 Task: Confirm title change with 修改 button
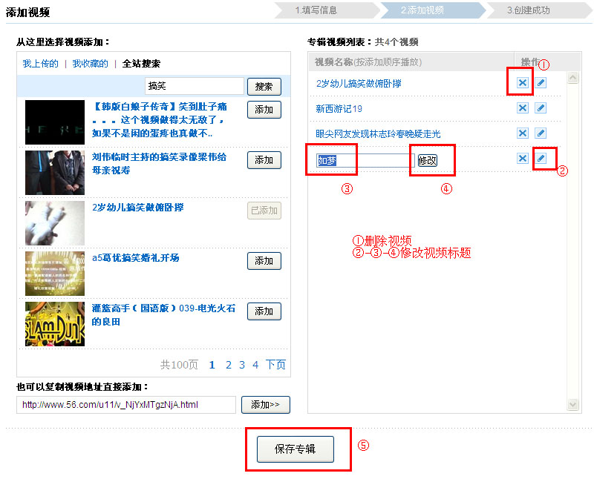428,160
